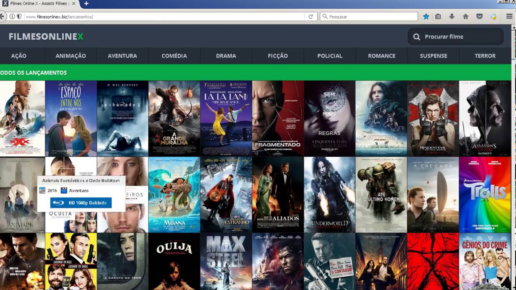Open the DRAMA genre menu
Viewport: 516px width, 290px height.
(226, 56)
